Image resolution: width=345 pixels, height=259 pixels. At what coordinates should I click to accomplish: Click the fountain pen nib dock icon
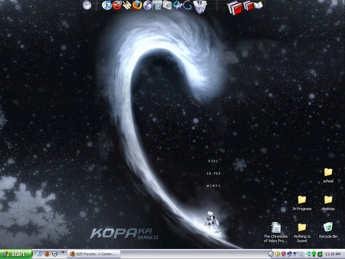[127, 5]
